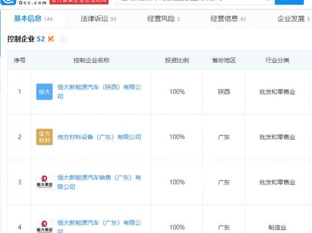The width and height of the screenshot is (312, 233).
Task: Click the 广东 cell in row 2
Action: tap(224, 137)
